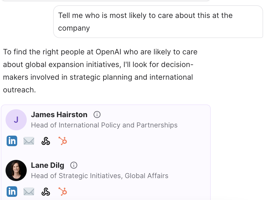The width and height of the screenshot is (266, 200).
Task: Click the HubSpot icon for James Hairston
Action: point(63,141)
